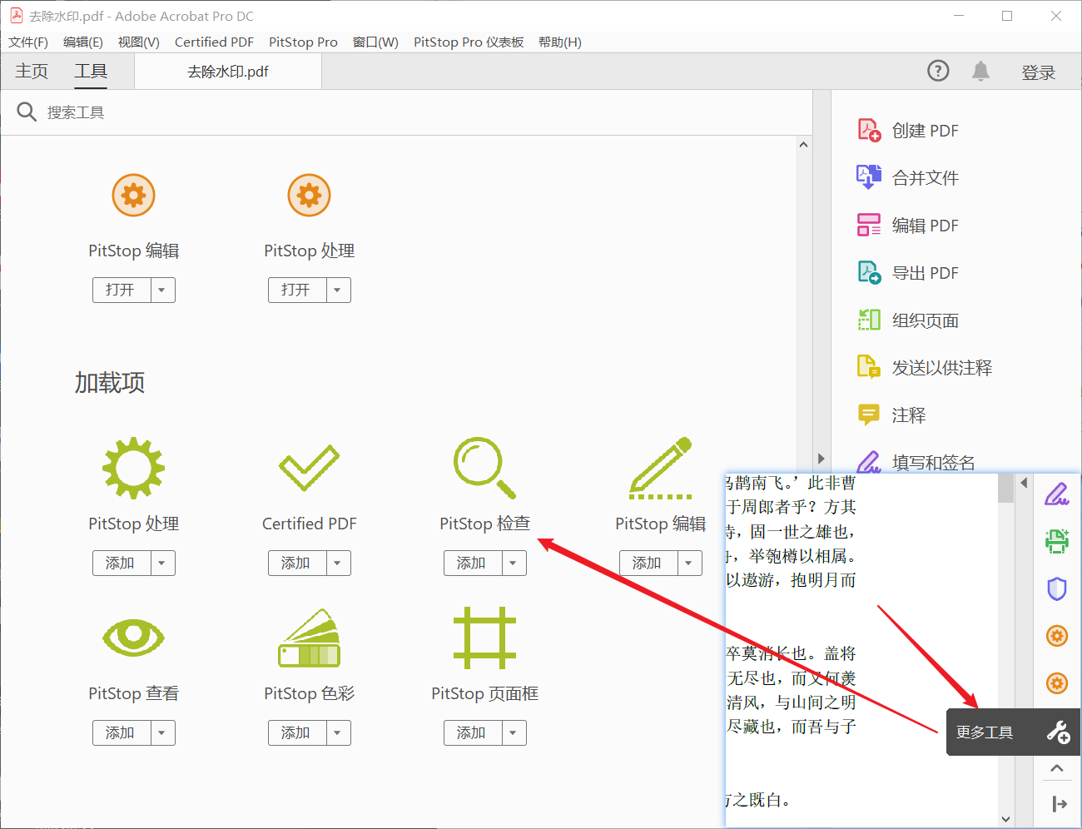Expand 添加 dropdown arrow under add-on PitStop 处理

[162, 563]
